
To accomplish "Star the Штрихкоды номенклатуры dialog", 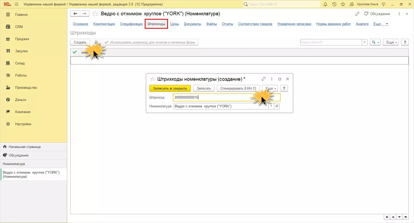I will pyautogui.click(x=152, y=79).
